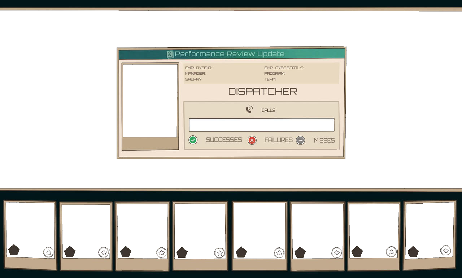Click the employee badge icon in title bar
The width and height of the screenshot is (462, 278).
click(170, 54)
